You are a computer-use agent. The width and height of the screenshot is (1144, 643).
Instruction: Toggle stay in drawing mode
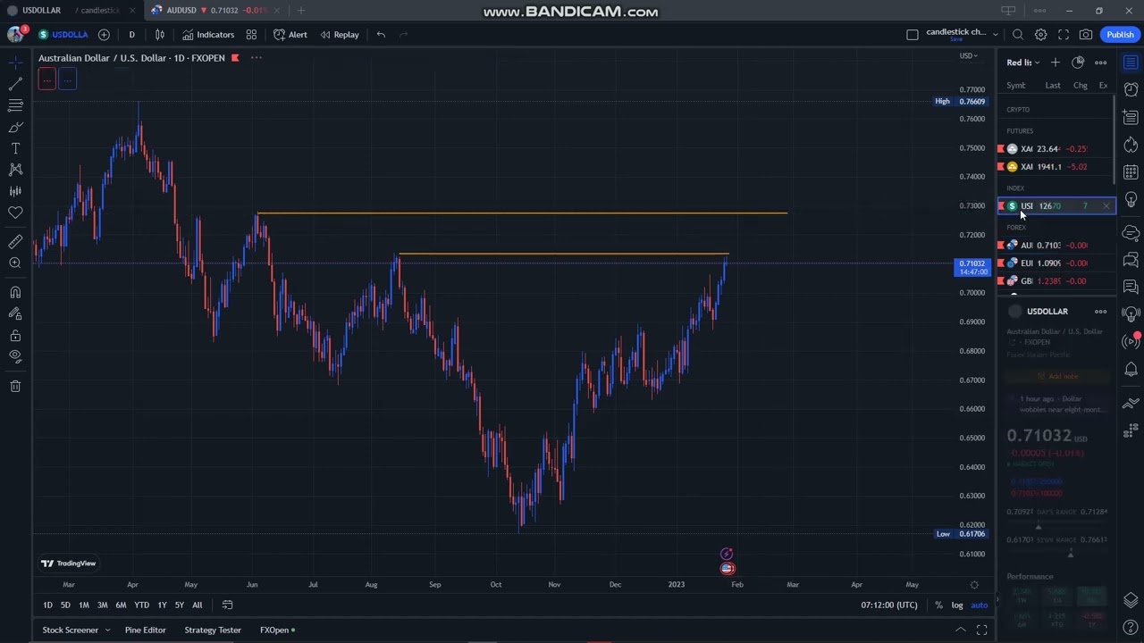click(15, 314)
